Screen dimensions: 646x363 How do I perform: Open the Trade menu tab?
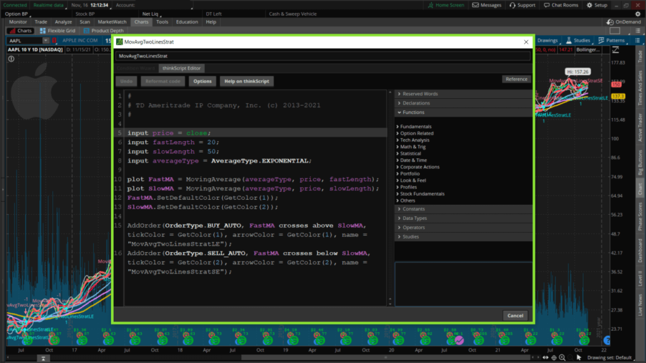41,22
